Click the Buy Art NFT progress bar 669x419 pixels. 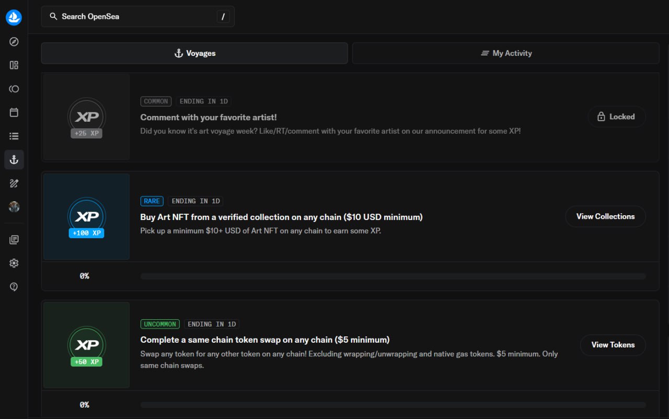[393, 276]
